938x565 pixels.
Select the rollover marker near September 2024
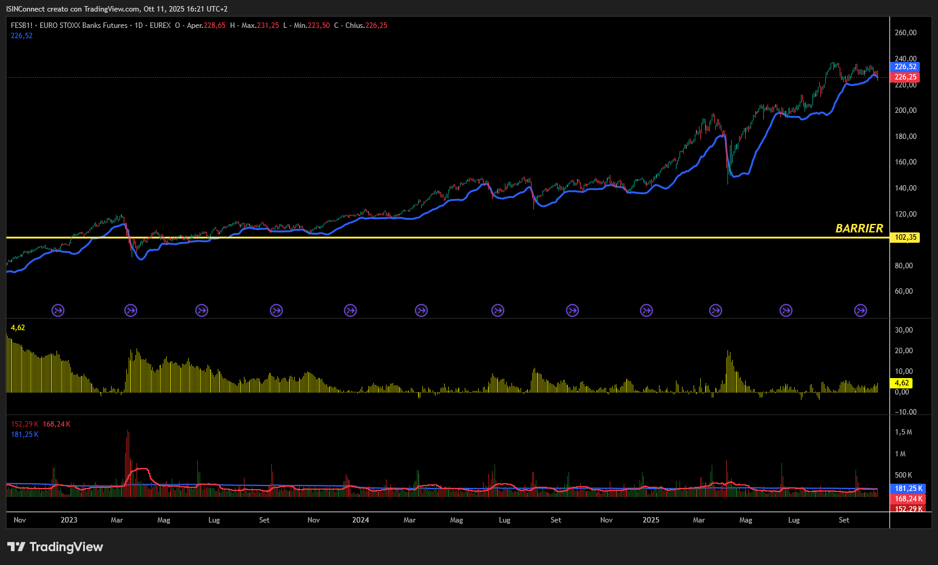pos(572,311)
